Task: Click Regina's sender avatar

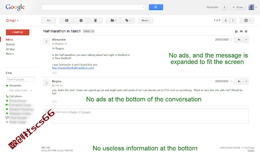Action: (x=46, y=83)
